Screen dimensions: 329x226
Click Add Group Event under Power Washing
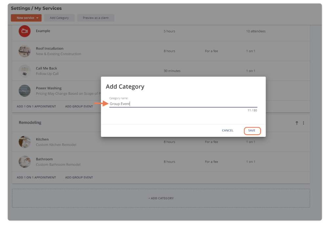click(79, 106)
